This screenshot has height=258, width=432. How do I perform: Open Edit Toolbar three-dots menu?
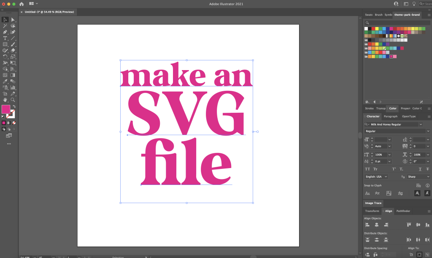coord(9,144)
